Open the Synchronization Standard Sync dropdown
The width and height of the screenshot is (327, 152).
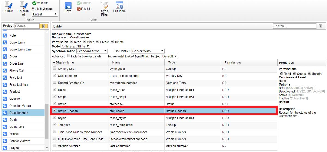tap(92, 51)
